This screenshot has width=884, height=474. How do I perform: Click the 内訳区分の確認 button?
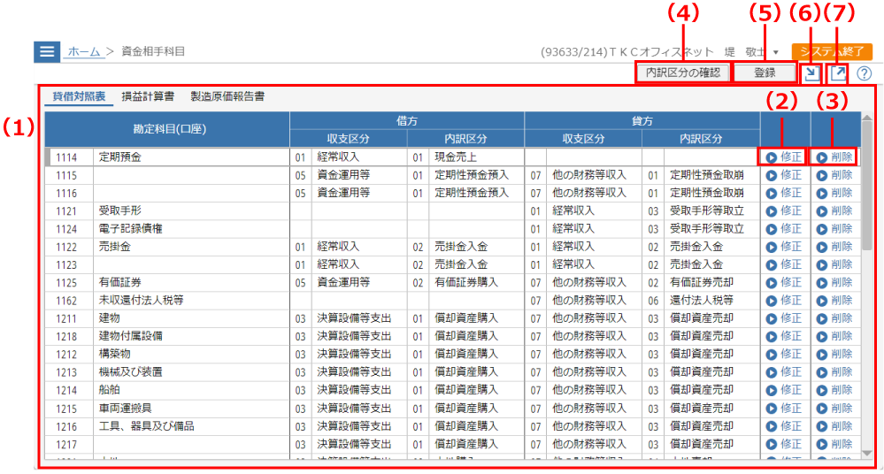point(683,73)
